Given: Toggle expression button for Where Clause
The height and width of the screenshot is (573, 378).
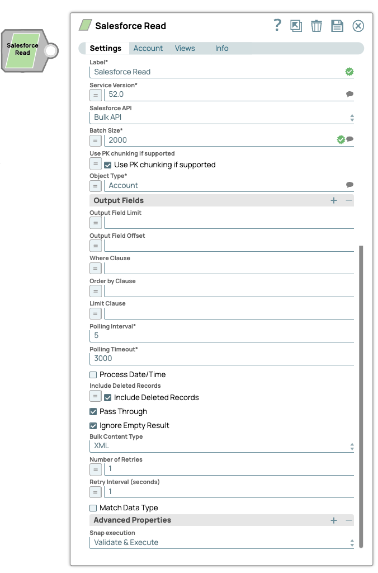Looking at the screenshot, I should point(95,269).
